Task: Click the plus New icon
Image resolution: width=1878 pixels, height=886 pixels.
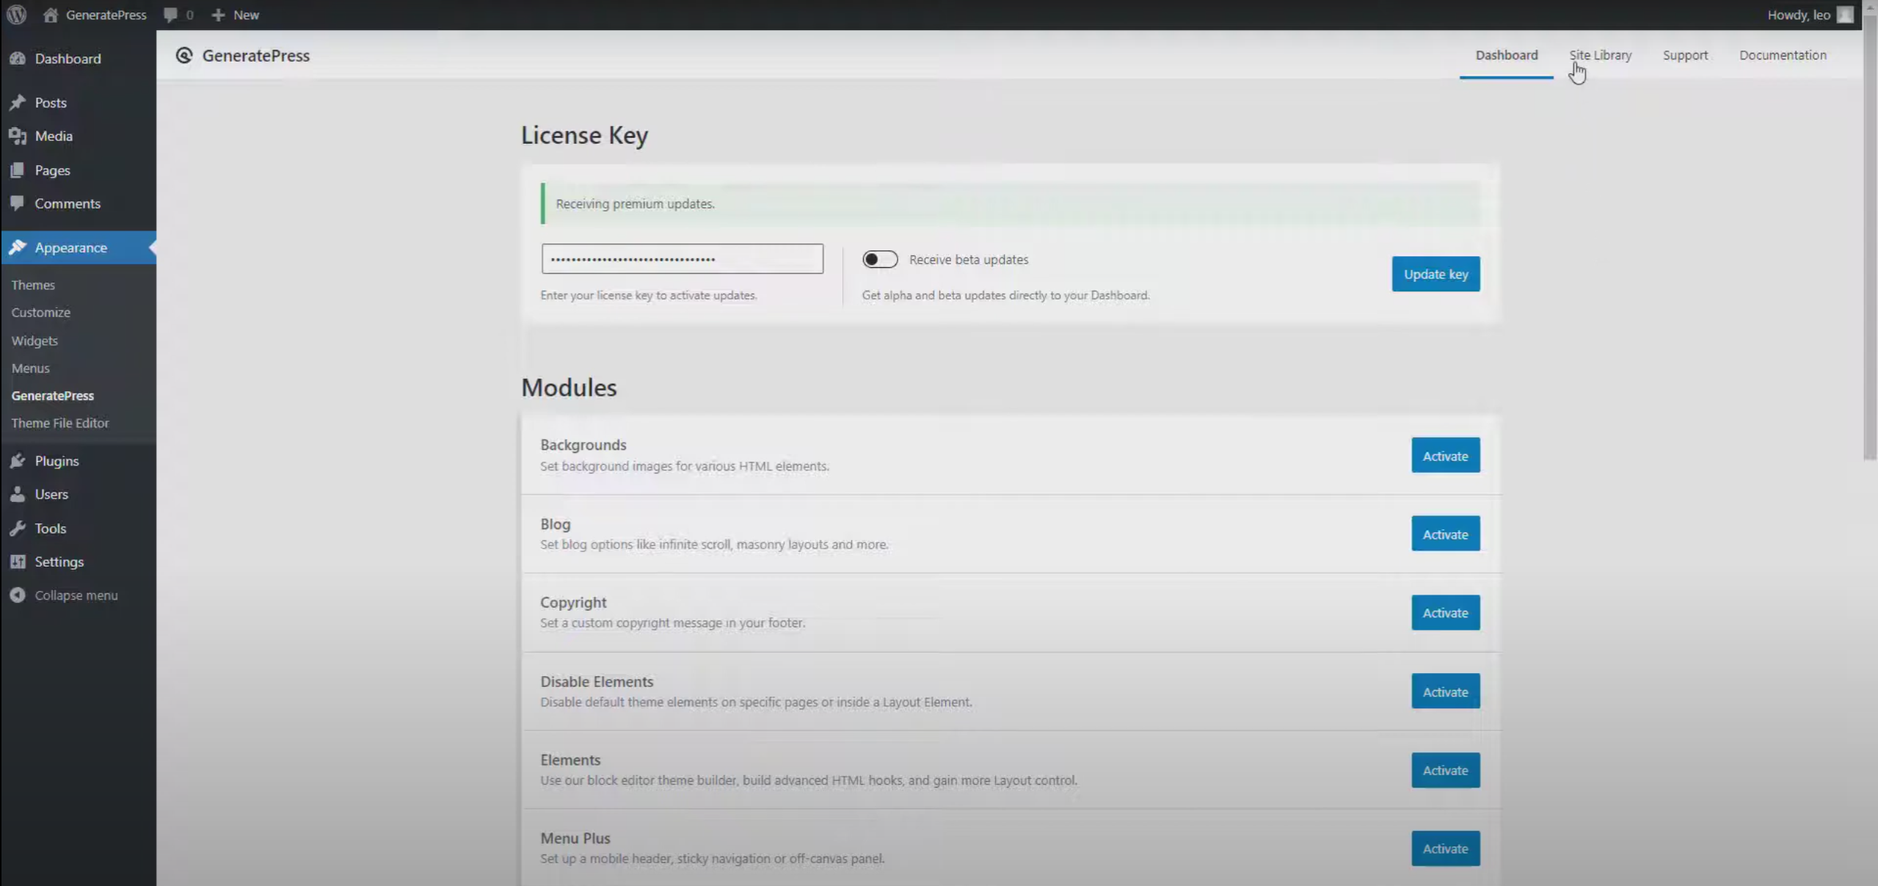Action: 218,15
